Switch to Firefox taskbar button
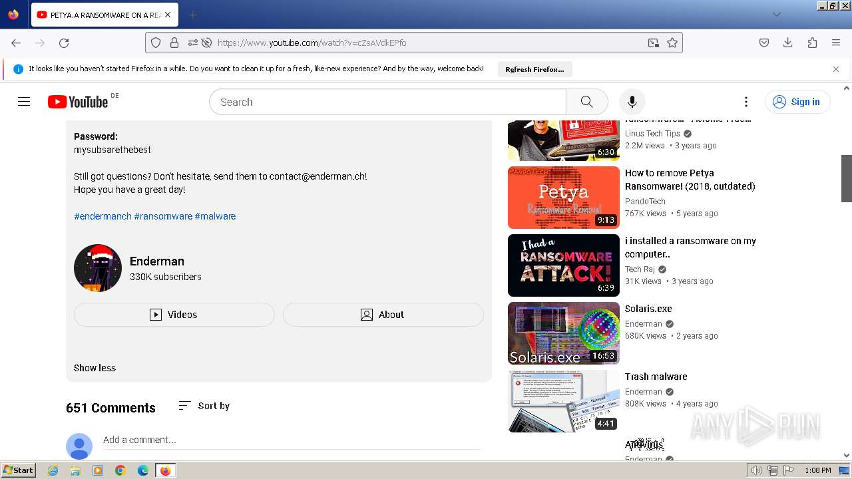This screenshot has width=852, height=479. tap(165, 470)
